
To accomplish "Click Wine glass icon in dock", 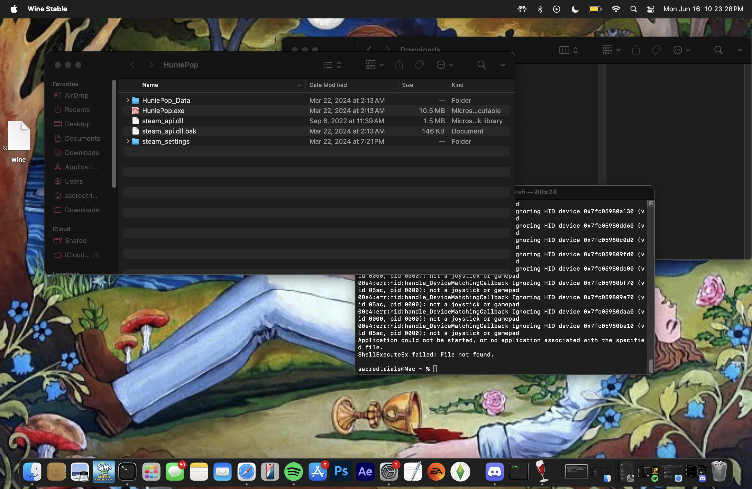I will pyautogui.click(x=542, y=472).
